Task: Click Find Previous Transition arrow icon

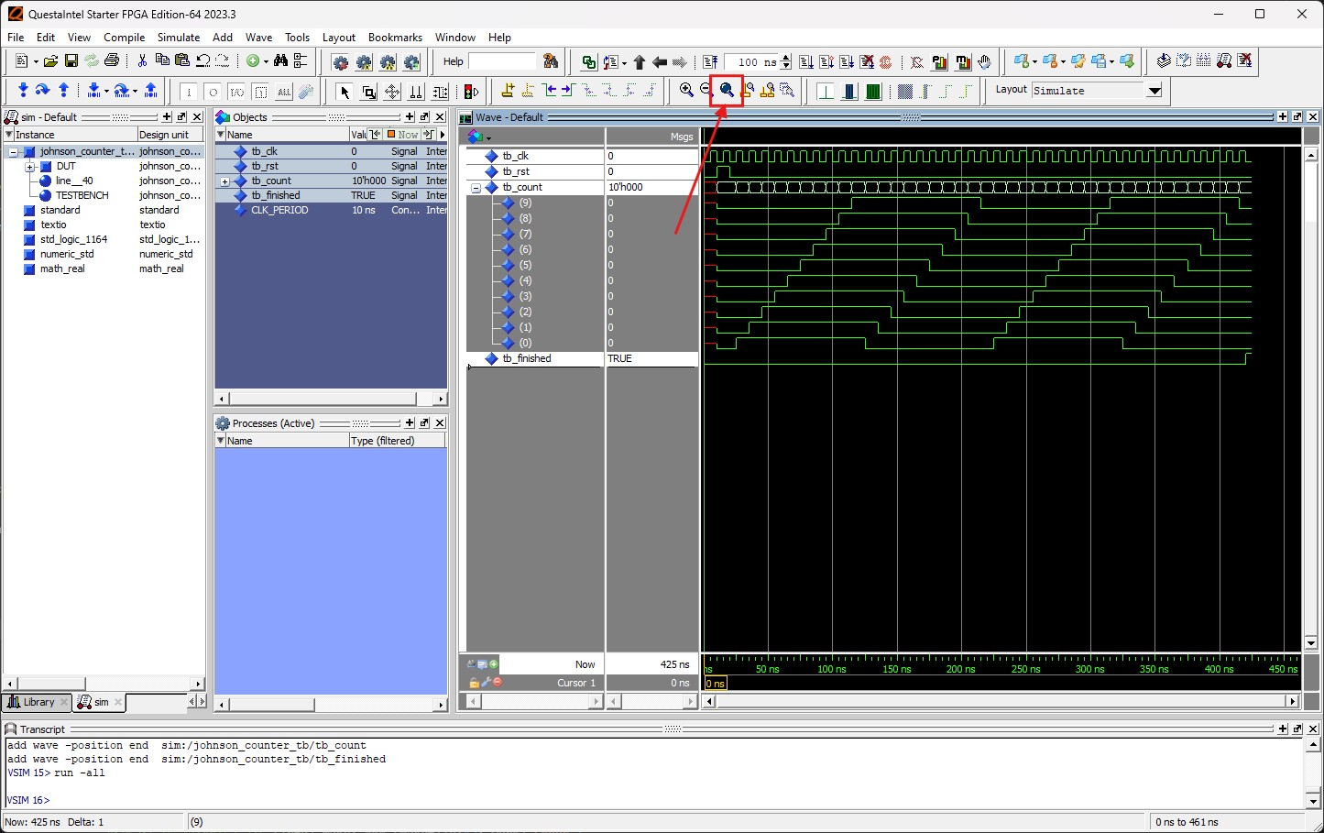Action: point(551,90)
